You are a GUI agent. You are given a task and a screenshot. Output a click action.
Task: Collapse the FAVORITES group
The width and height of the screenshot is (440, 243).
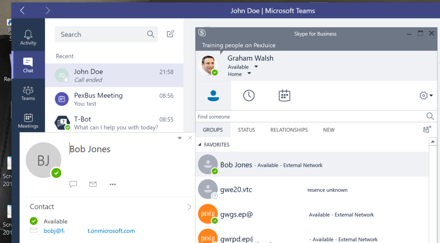point(199,145)
